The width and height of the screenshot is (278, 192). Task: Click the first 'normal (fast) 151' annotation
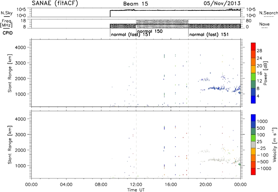[131, 34]
